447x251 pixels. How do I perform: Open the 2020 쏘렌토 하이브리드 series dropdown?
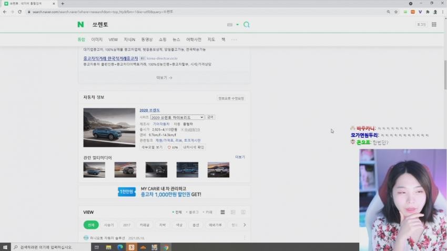(x=177, y=117)
